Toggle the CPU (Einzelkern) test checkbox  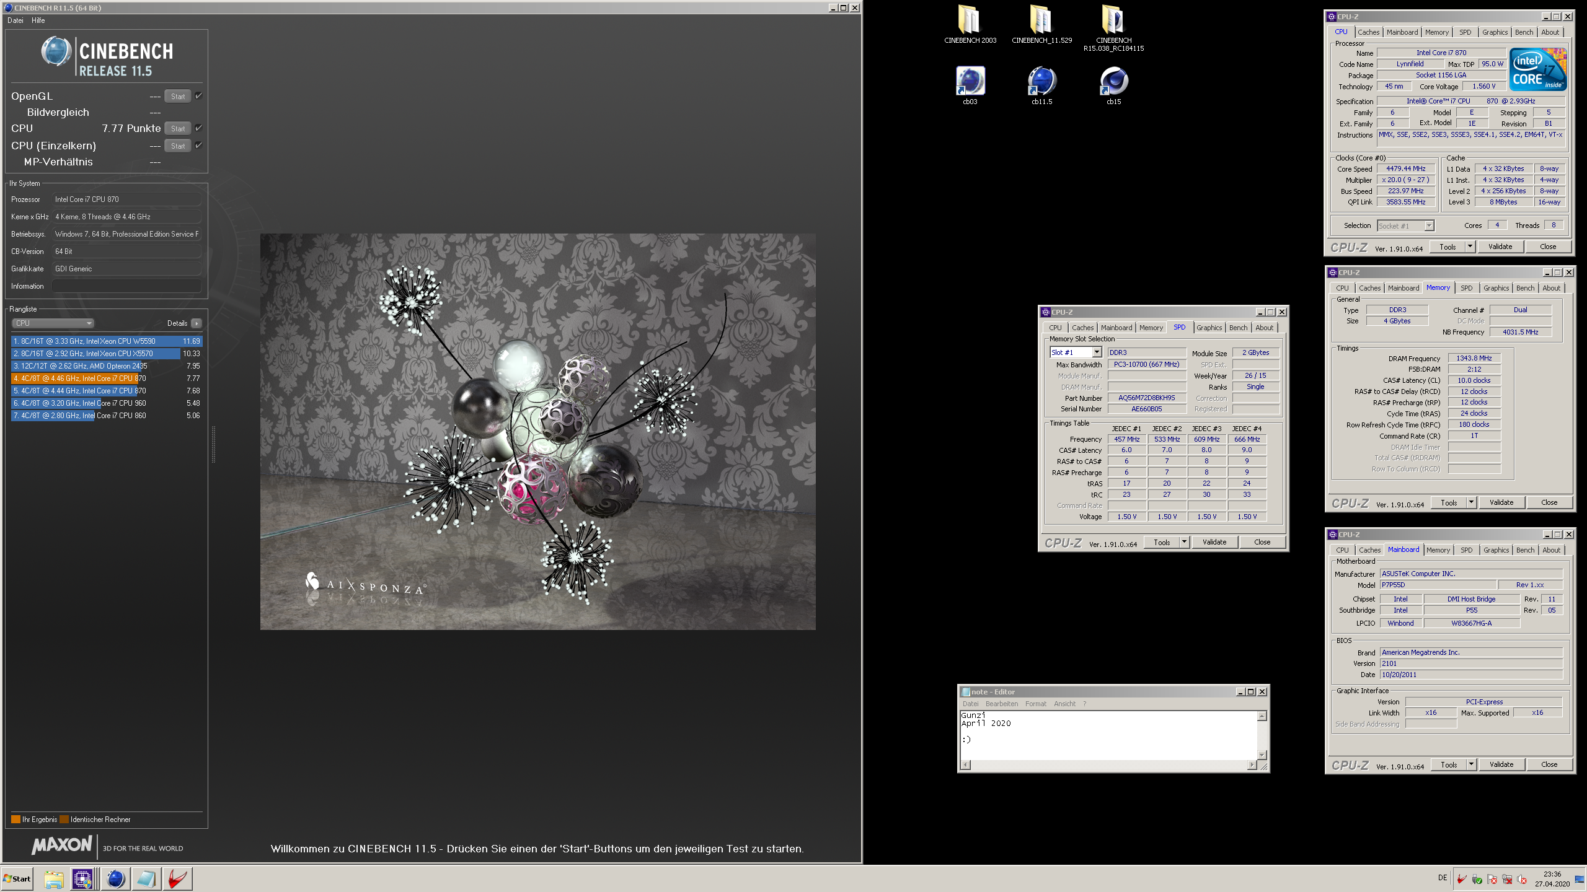point(198,146)
